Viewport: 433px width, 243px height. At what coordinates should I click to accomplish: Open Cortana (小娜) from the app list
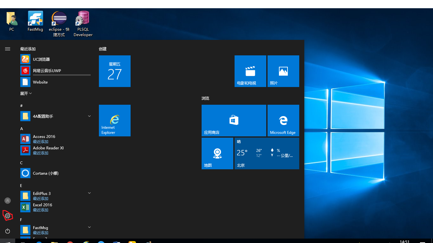pos(56,173)
